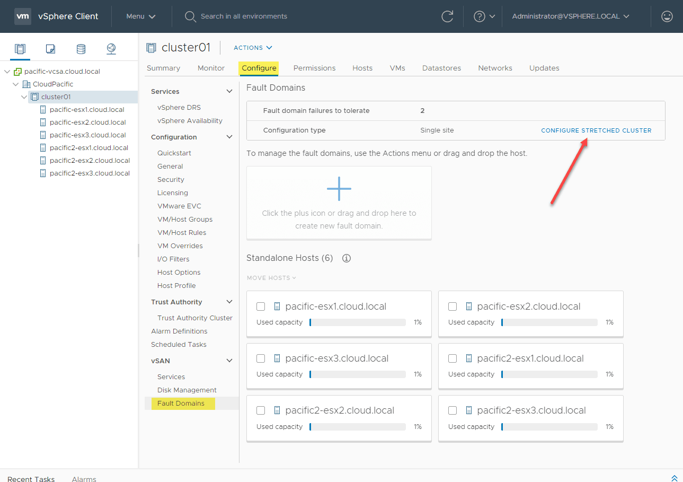Switch to the Datastores tab
The height and width of the screenshot is (482, 683).
pyautogui.click(x=441, y=68)
